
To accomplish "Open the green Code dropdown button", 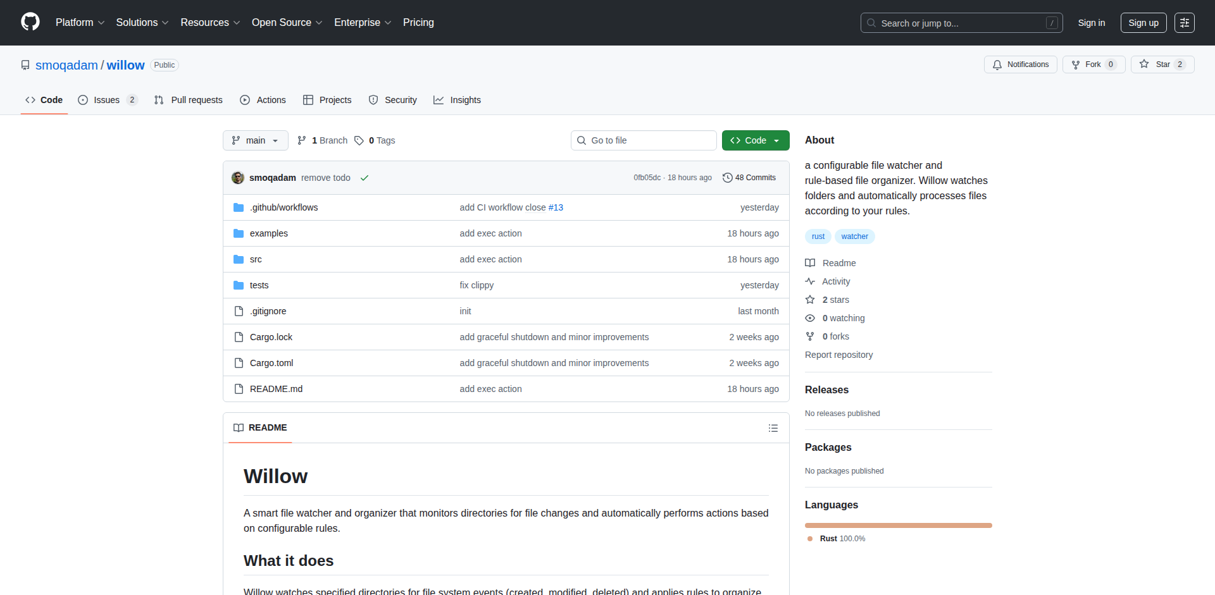I will pyautogui.click(x=756, y=140).
